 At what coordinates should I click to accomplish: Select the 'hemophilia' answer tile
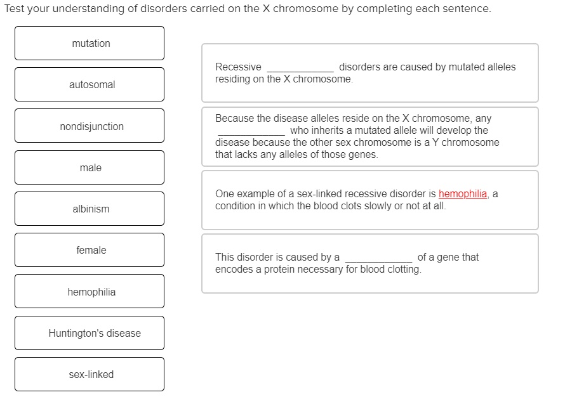[89, 291]
